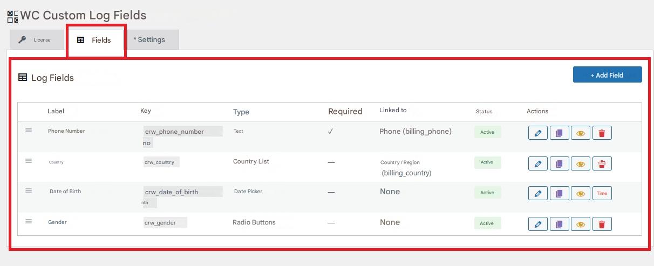Screen dimensions: 654x266
Task: Click the Add Field button
Action: point(607,75)
